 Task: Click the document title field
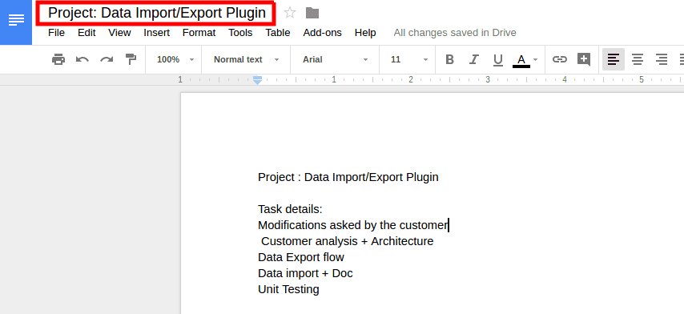tap(157, 13)
